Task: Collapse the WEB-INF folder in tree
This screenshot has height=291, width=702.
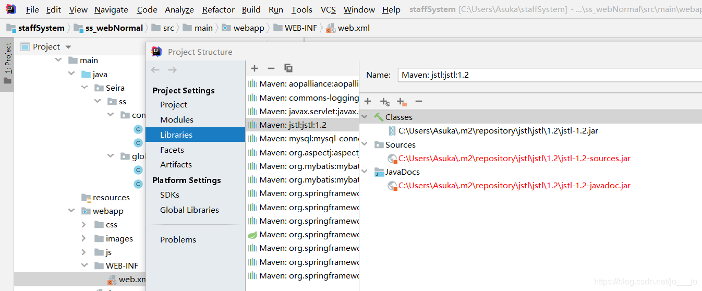Action: pos(84,265)
